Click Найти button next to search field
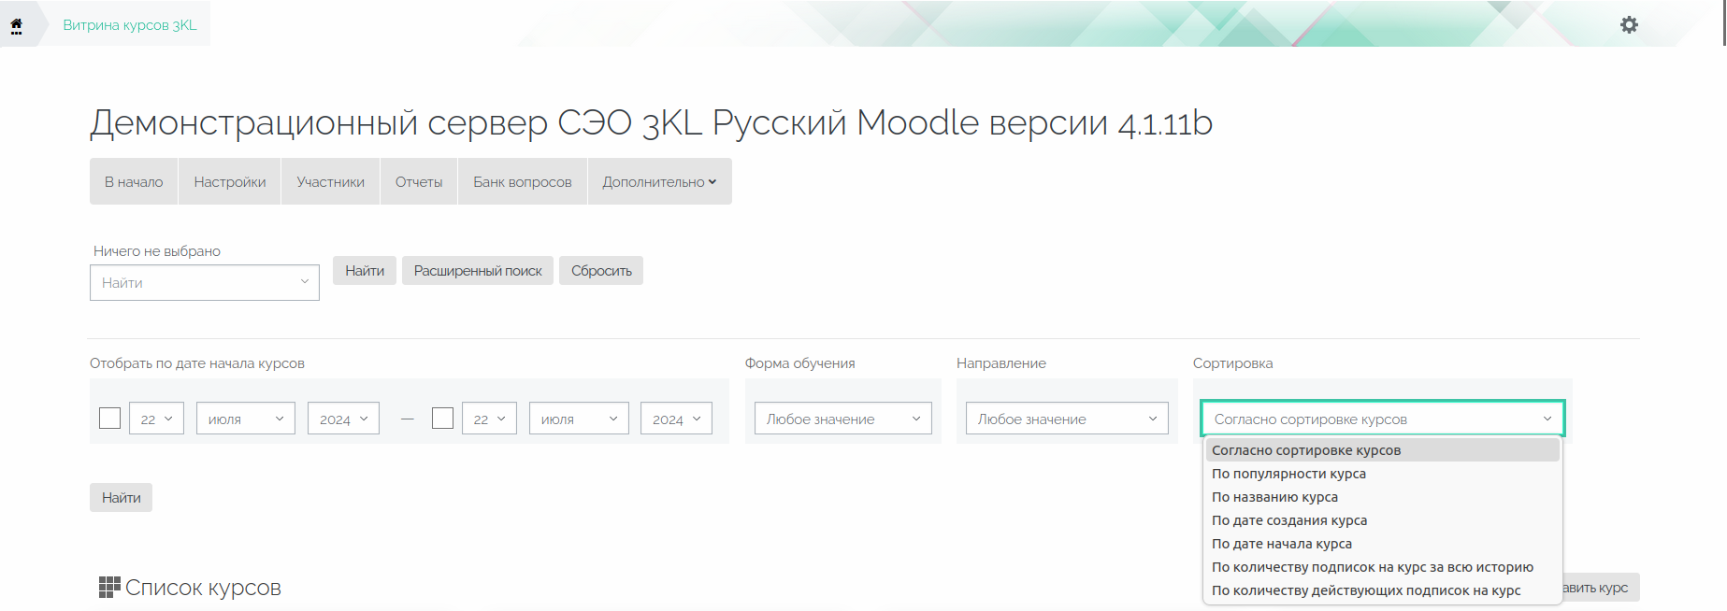 [365, 270]
